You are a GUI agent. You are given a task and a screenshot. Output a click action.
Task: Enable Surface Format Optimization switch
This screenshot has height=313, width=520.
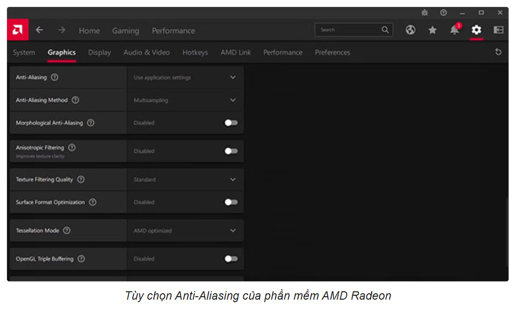point(231,202)
